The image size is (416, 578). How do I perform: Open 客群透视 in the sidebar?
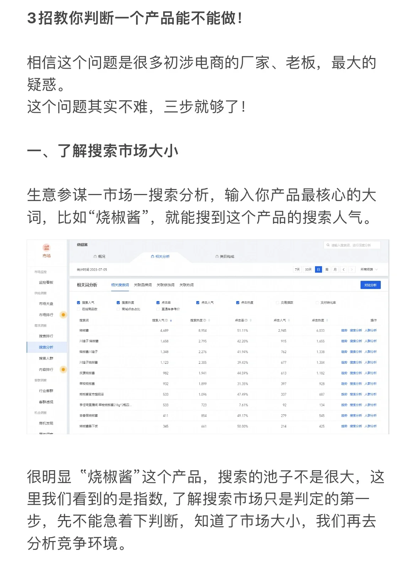point(46,402)
